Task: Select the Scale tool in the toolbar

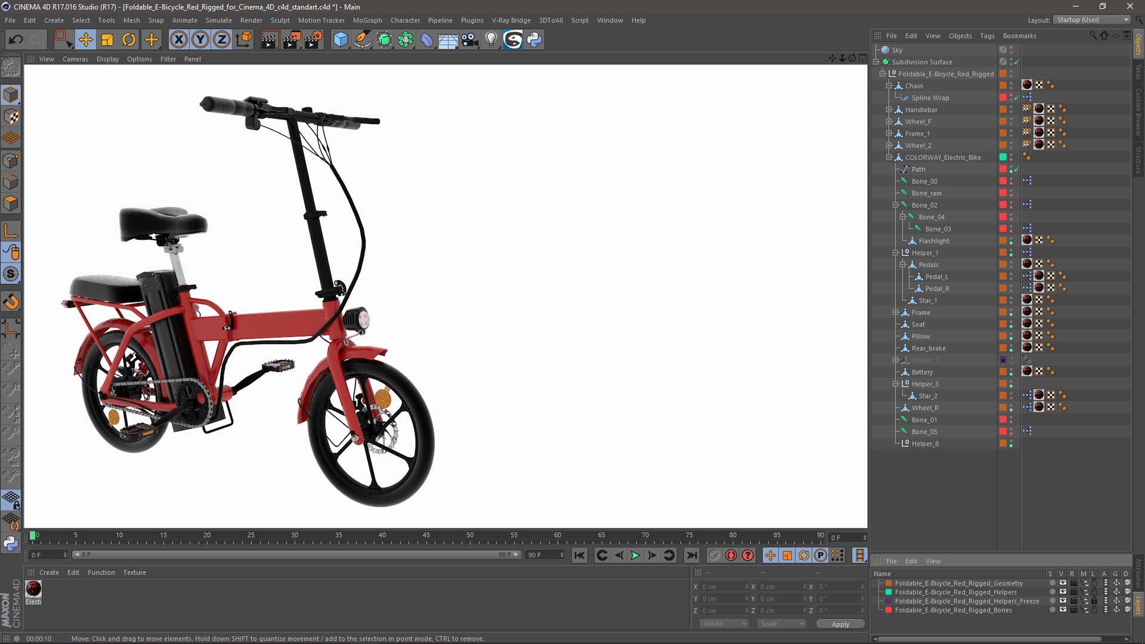Action: click(107, 40)
